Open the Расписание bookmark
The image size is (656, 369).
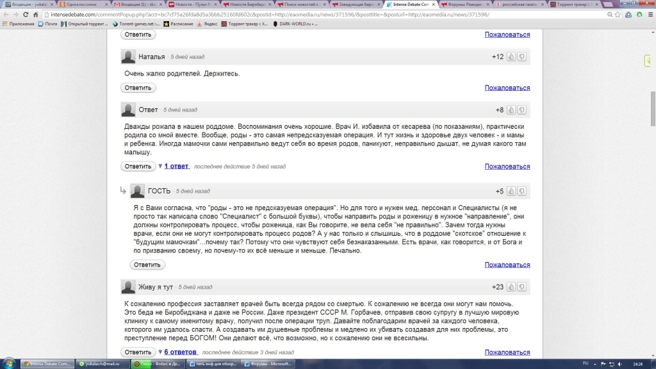click(178, 24)
